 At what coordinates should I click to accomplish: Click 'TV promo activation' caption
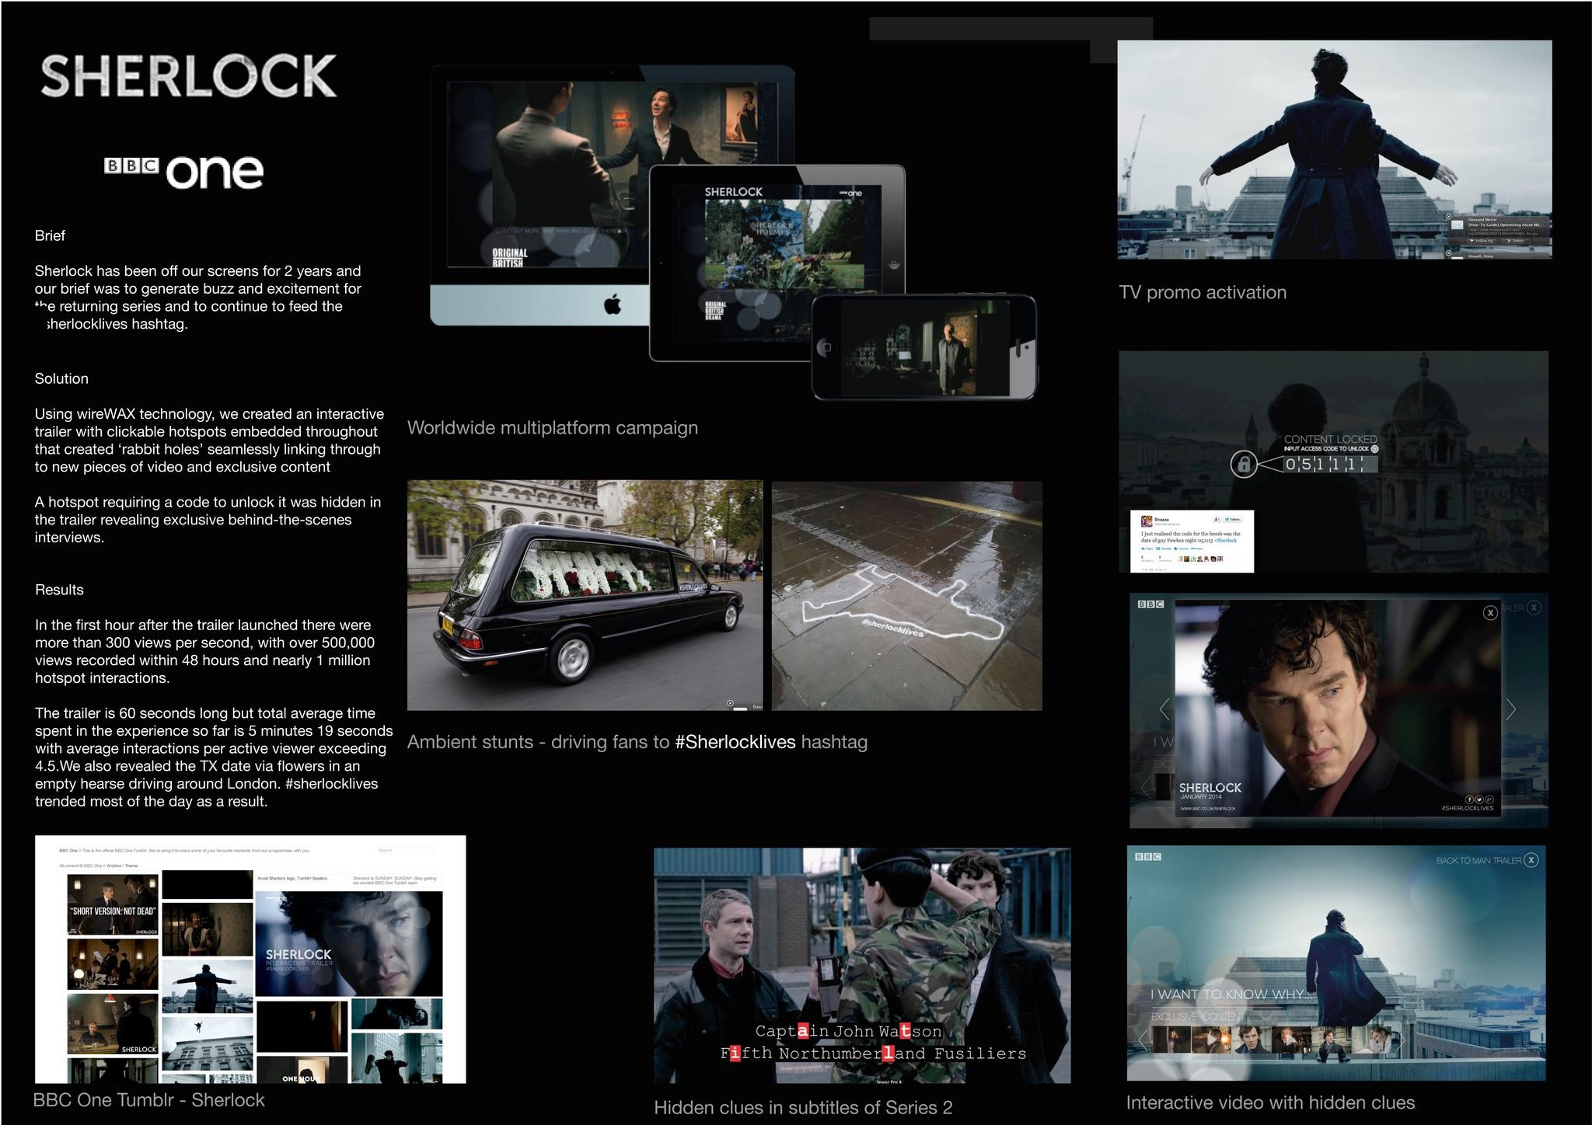(1203, 293)
